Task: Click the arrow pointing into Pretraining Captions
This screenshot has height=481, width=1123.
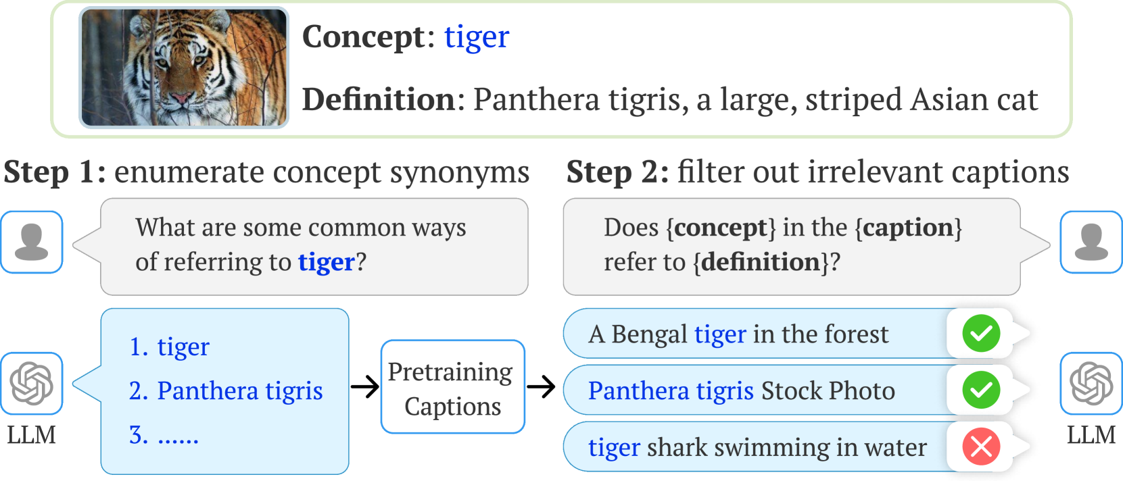Action: (365, 387)
